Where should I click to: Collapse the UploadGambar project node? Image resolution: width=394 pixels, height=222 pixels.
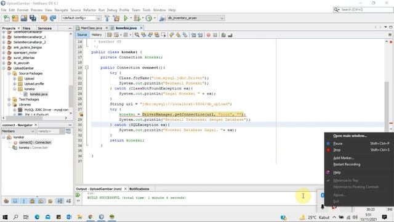click(x=4, y=68)
